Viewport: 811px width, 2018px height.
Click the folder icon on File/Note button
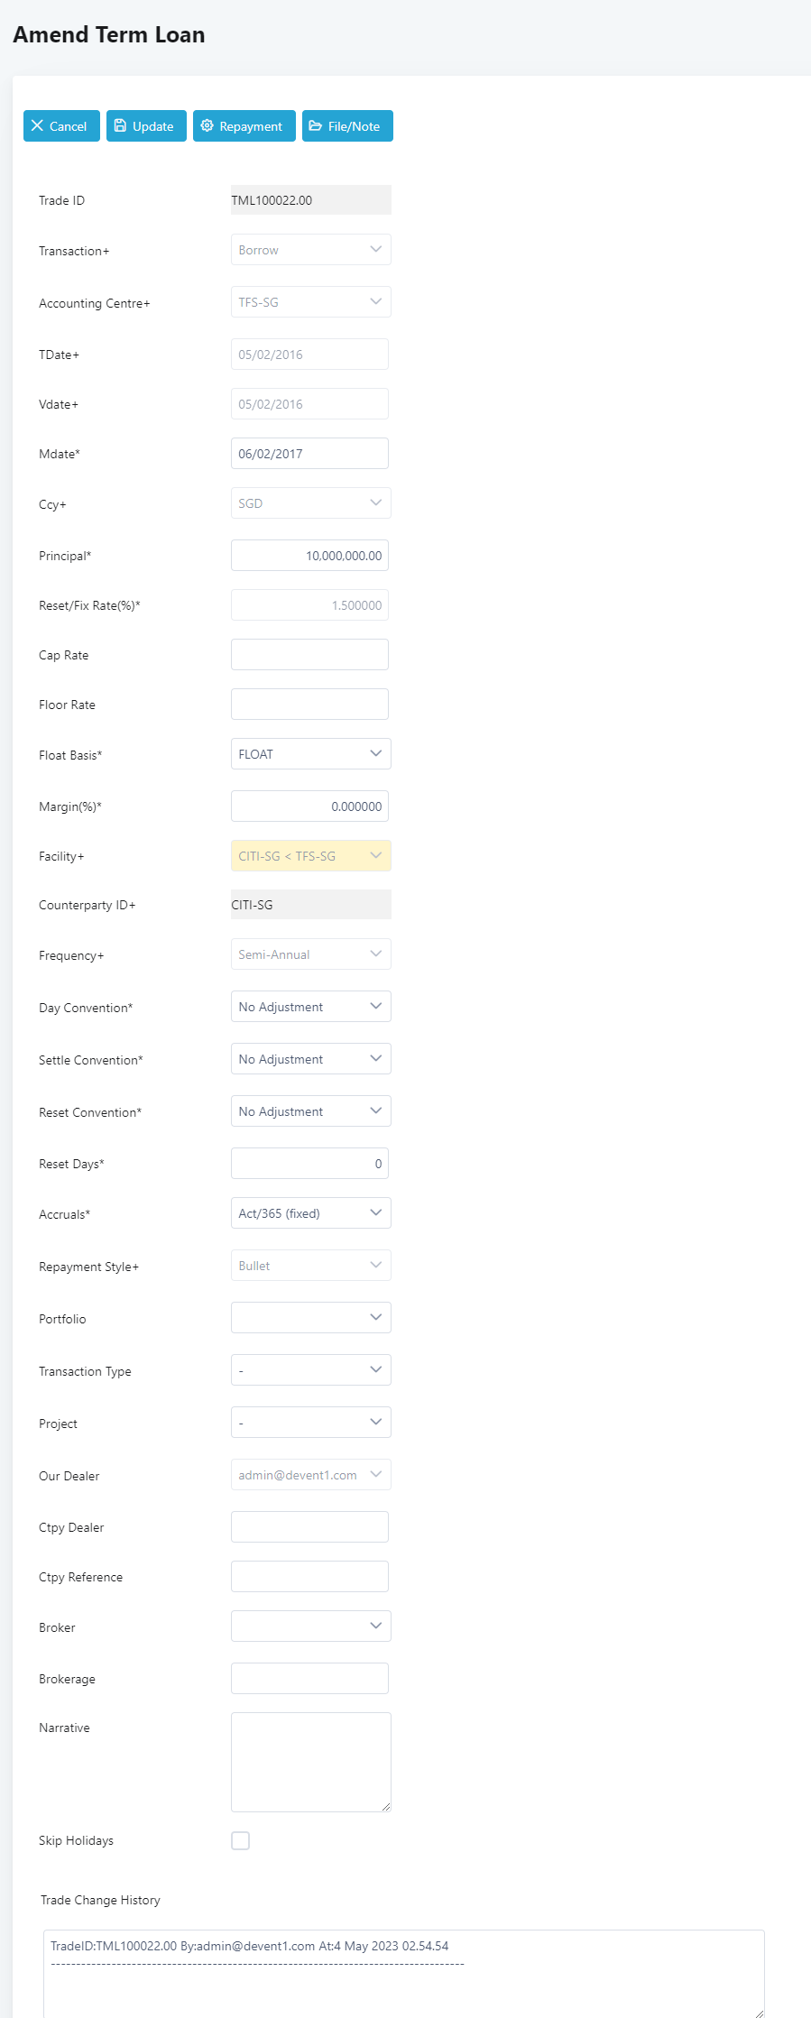[316, 126]
